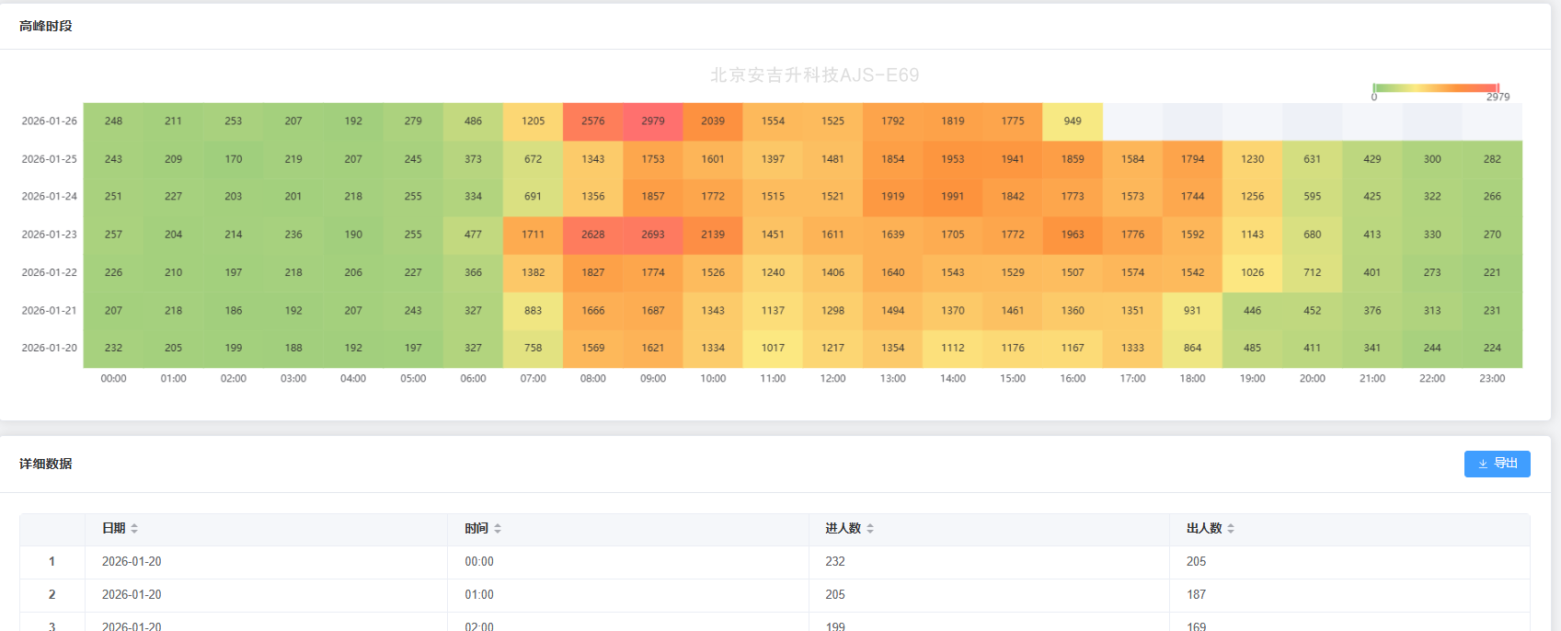Viewport: 1561px width, 631px height.
Task: Select table row 1 with time 00:00
Action: click(478, 562)
